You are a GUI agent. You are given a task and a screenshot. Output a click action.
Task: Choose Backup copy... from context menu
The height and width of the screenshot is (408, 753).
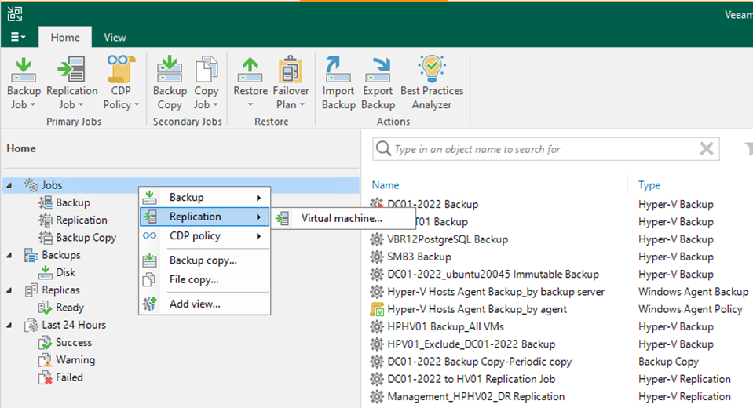click(205, 260)
